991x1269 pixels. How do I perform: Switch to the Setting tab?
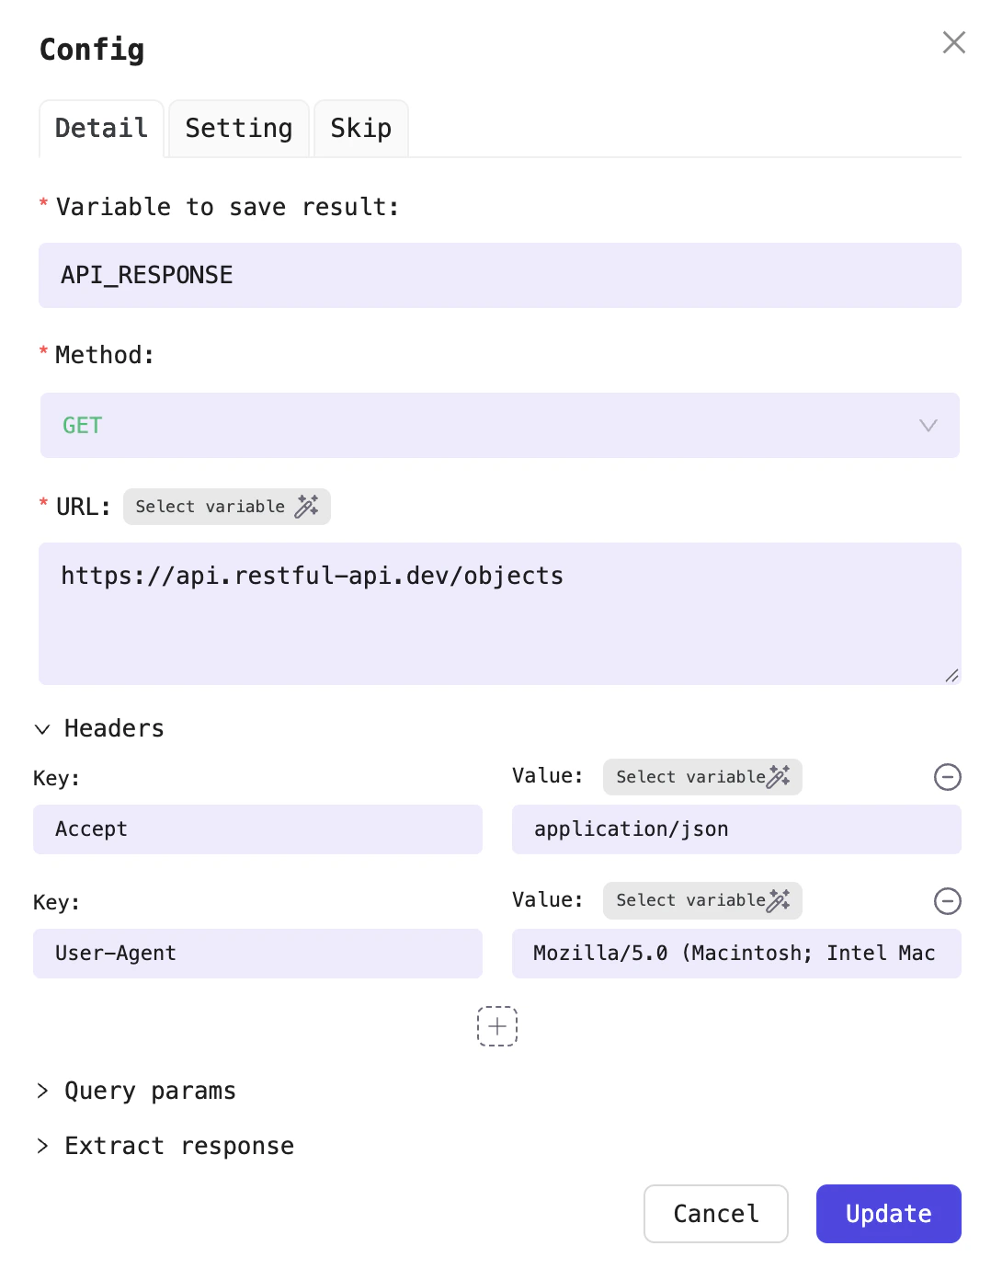click(x=238, y=128)
